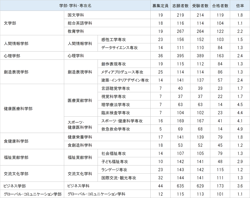The width and height of the screenshot is (250, 198).
Task: Click the 建築·インテリアデザイン専攻 cell
Action: [x=125, y=80]
